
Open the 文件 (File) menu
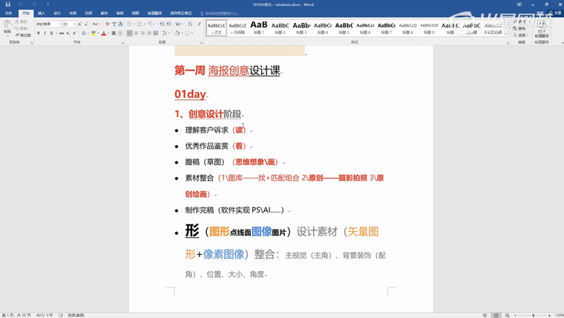click(8, 13)
